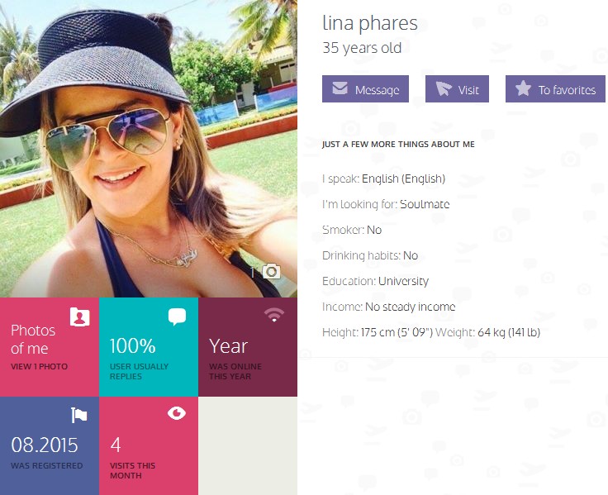Click the Was online this year tile
Viewport: 608px width, 495px height.
pos(248,347)
